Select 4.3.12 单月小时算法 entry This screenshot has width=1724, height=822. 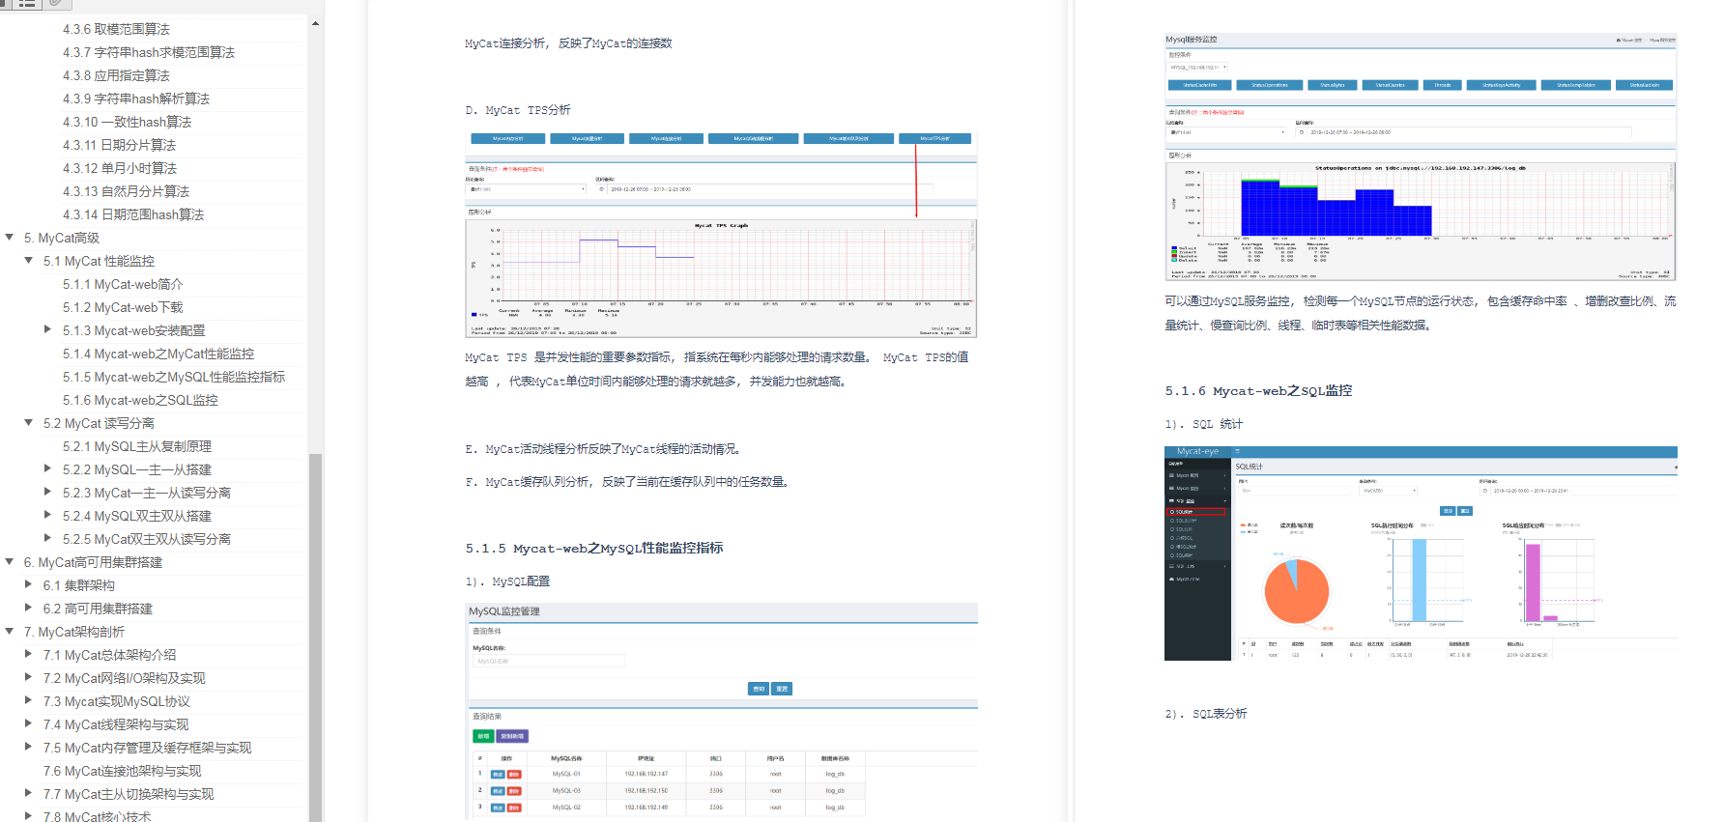click(x=120, y=168)
